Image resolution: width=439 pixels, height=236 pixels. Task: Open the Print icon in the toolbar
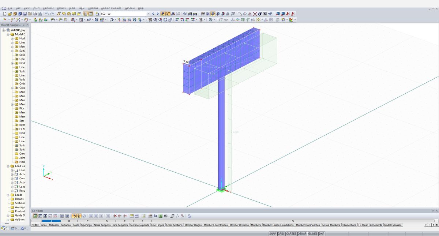click(34, 14)
